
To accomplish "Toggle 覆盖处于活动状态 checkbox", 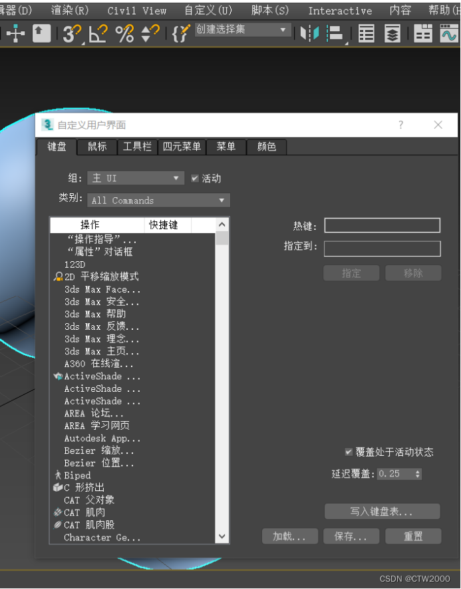I will coord(349,452).
